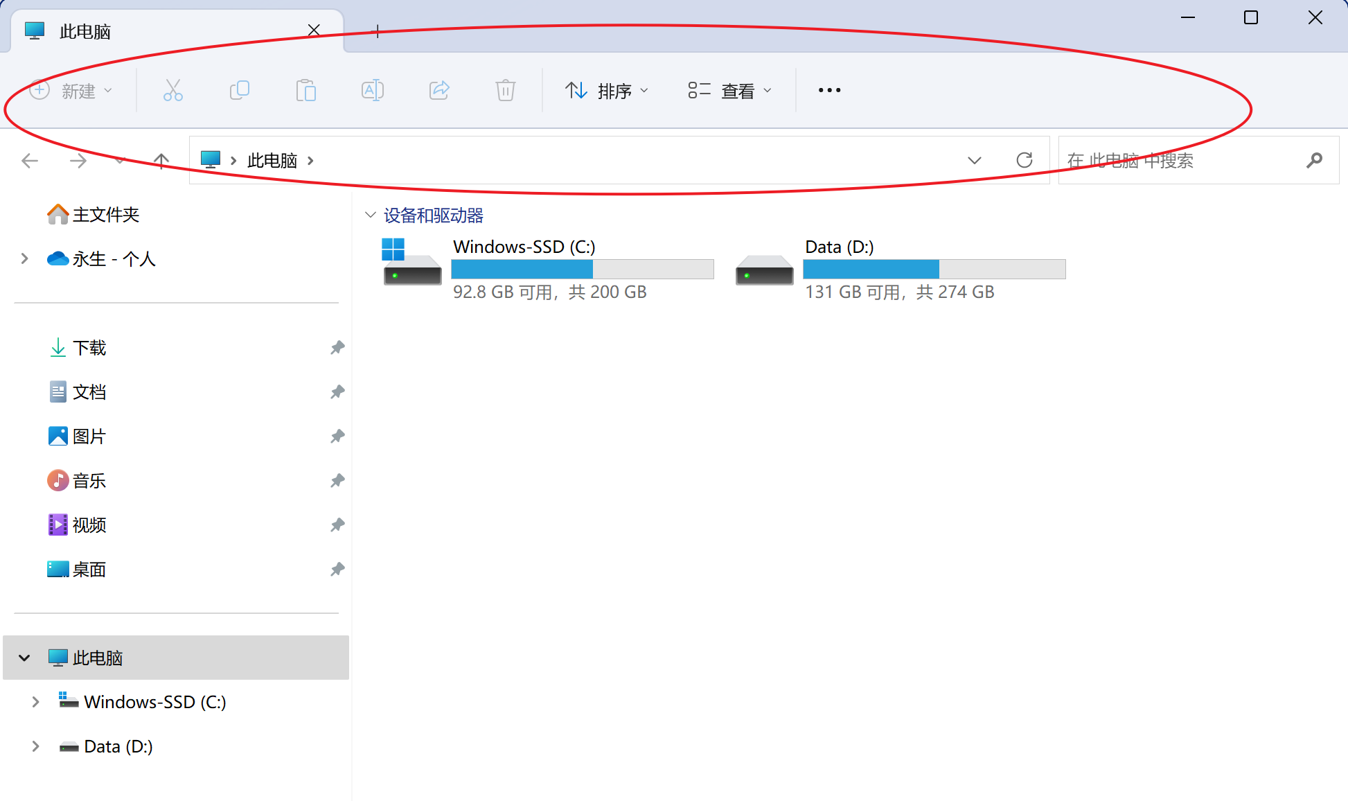Collapse the 设备和驱动器 section

[x=371, y=215]
